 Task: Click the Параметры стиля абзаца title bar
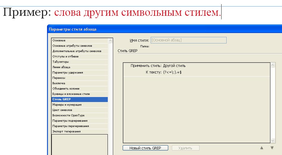coord(165,29)
